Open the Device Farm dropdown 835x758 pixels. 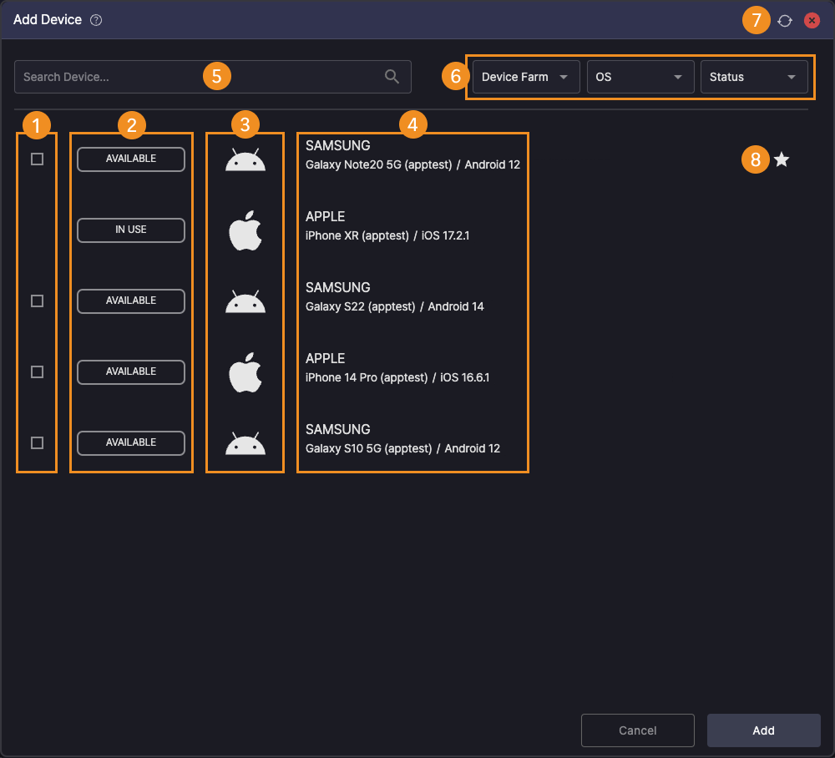pos(526,77)
